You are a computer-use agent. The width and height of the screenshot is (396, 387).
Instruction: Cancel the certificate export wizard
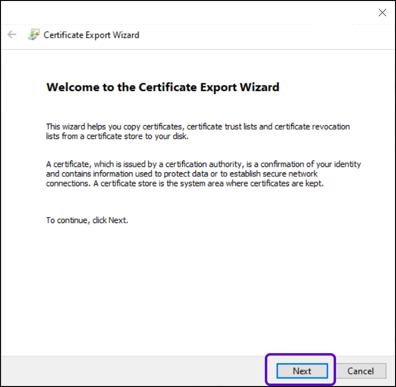click(x=361, y=371)
